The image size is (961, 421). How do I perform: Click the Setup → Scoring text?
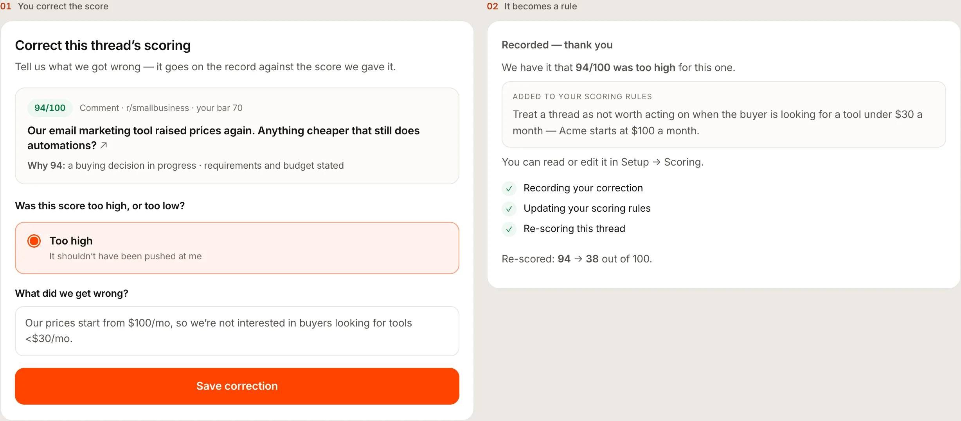(x=662, y=162)
